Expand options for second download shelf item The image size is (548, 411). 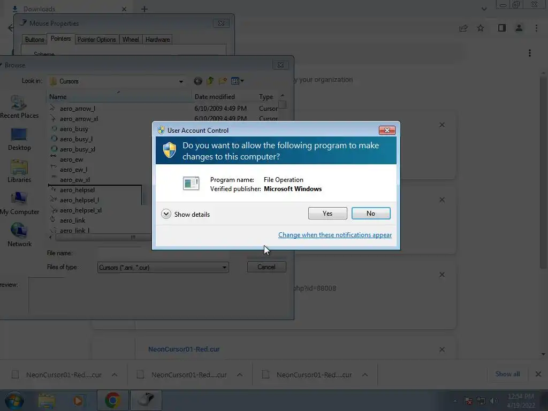tap(240, 375)
